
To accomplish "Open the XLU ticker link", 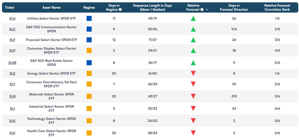I will click(x=13, y=19).
